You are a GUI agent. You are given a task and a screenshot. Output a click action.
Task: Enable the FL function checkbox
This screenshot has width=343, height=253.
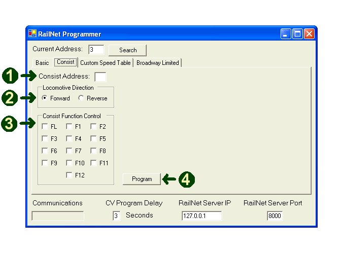(45, 126)
